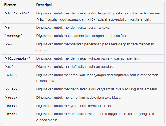Click the Deskripsi column header
The height and width of the screenshot is (126, 166).
tap(44, 5)
